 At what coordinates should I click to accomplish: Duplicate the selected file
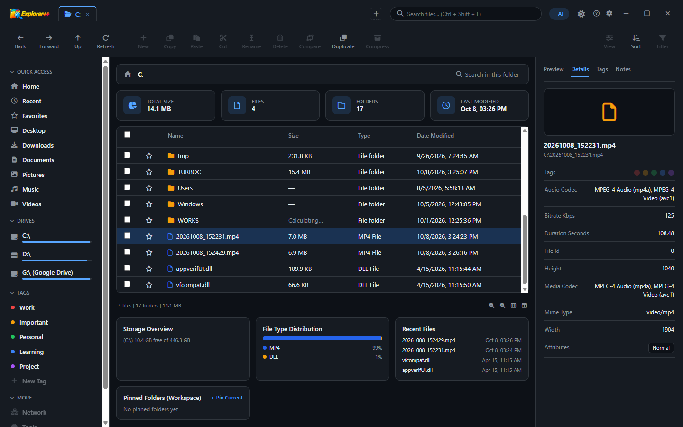click(343, 42)
